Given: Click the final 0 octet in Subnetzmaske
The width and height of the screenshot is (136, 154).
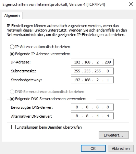Looking at the screenshot, I should (x=108, y=71).
